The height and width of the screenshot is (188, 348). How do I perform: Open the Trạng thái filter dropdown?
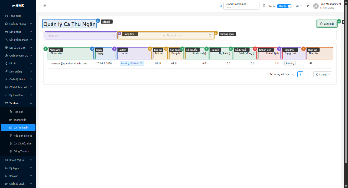(x=81, y=35)
